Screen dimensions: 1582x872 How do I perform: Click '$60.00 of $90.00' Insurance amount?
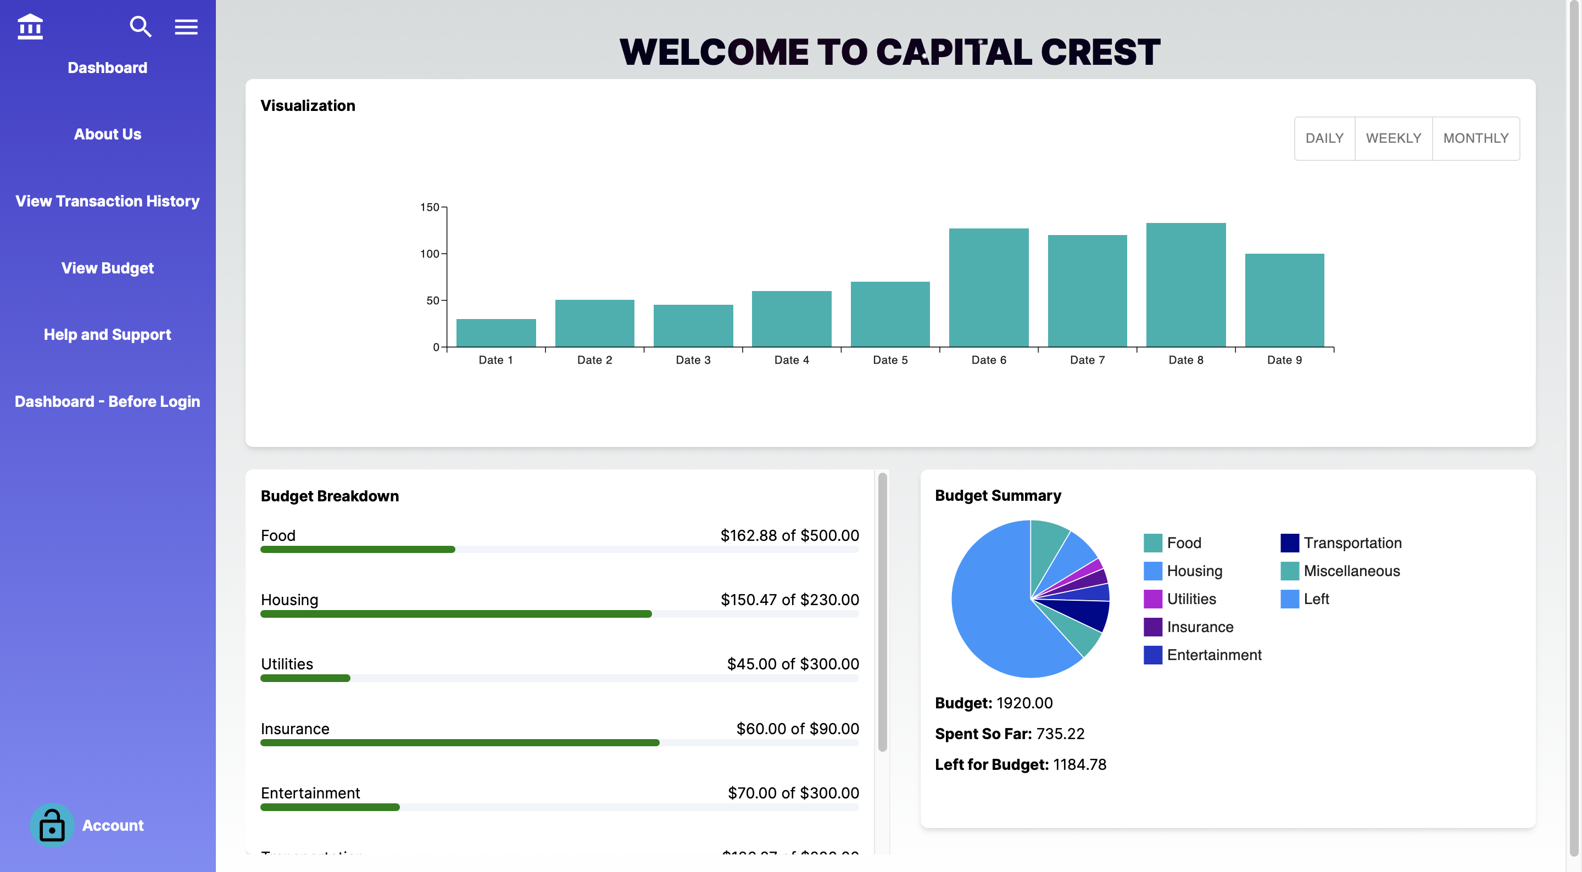798,728
